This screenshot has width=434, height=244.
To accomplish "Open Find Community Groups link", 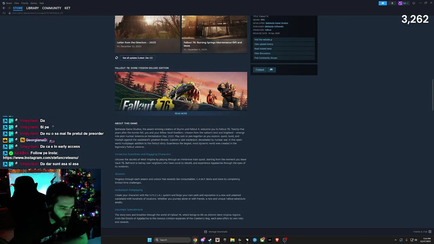I will (x=284, y=58).
